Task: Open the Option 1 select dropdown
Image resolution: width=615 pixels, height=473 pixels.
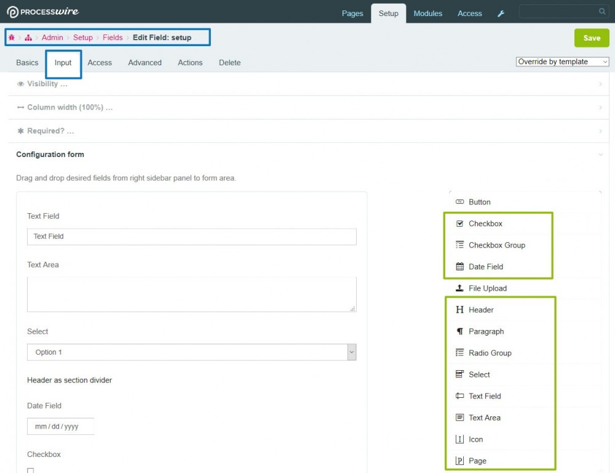Action: click(191, 352)
